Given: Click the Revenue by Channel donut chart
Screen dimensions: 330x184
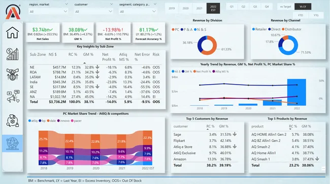Looking at the screenshot, I should point(288,45).
